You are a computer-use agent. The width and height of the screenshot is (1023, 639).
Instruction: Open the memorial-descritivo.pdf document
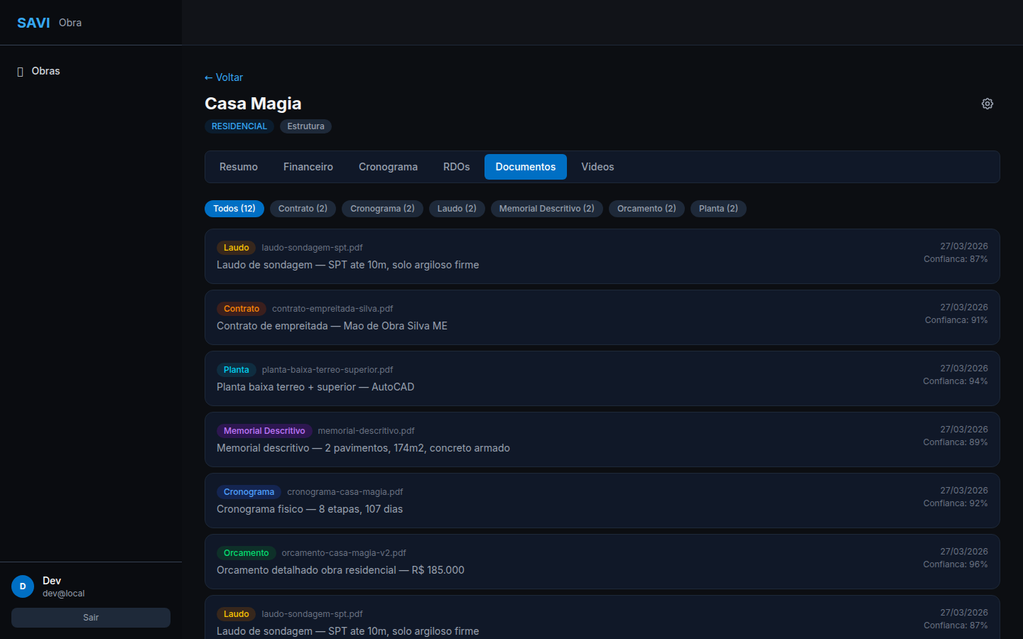[x=602, y=439]
